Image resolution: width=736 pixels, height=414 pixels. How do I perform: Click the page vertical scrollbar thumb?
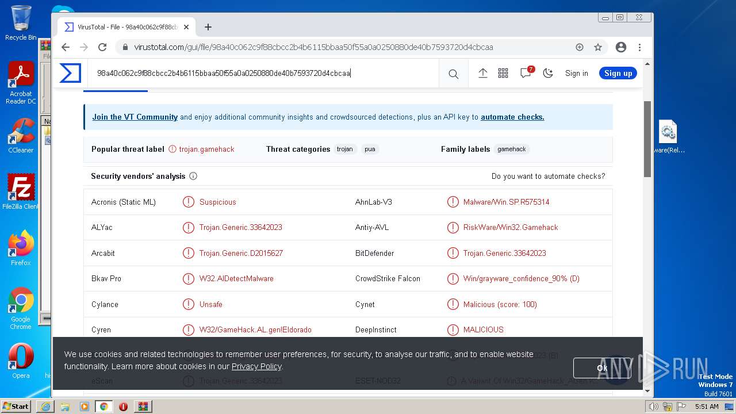647,139
